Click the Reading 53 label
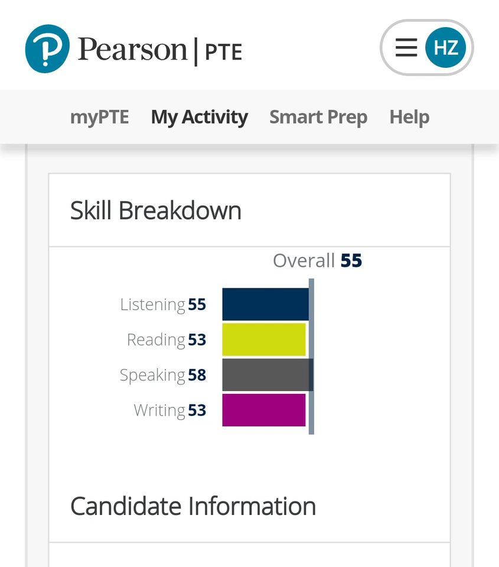Screen dimensions: 499x567 (167, 340)
